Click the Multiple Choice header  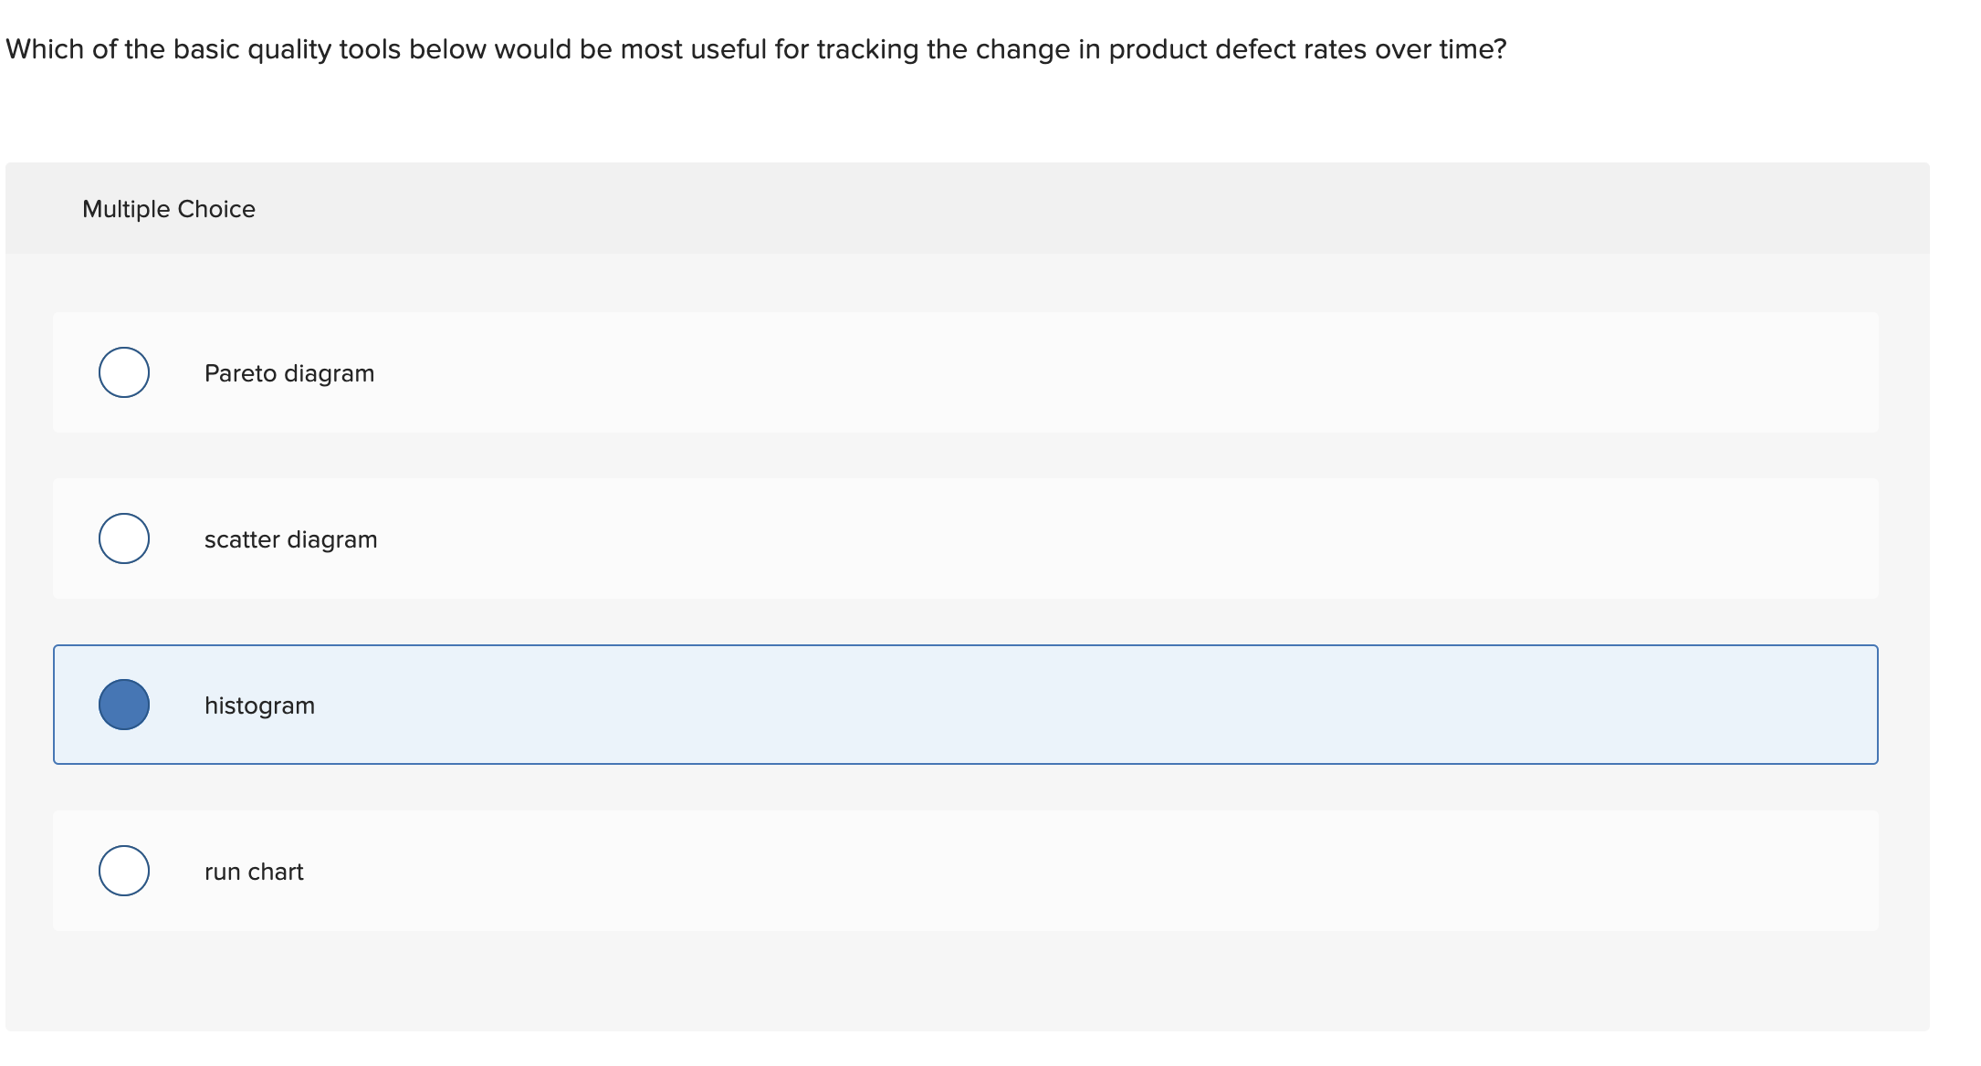(x=168, y=208)
